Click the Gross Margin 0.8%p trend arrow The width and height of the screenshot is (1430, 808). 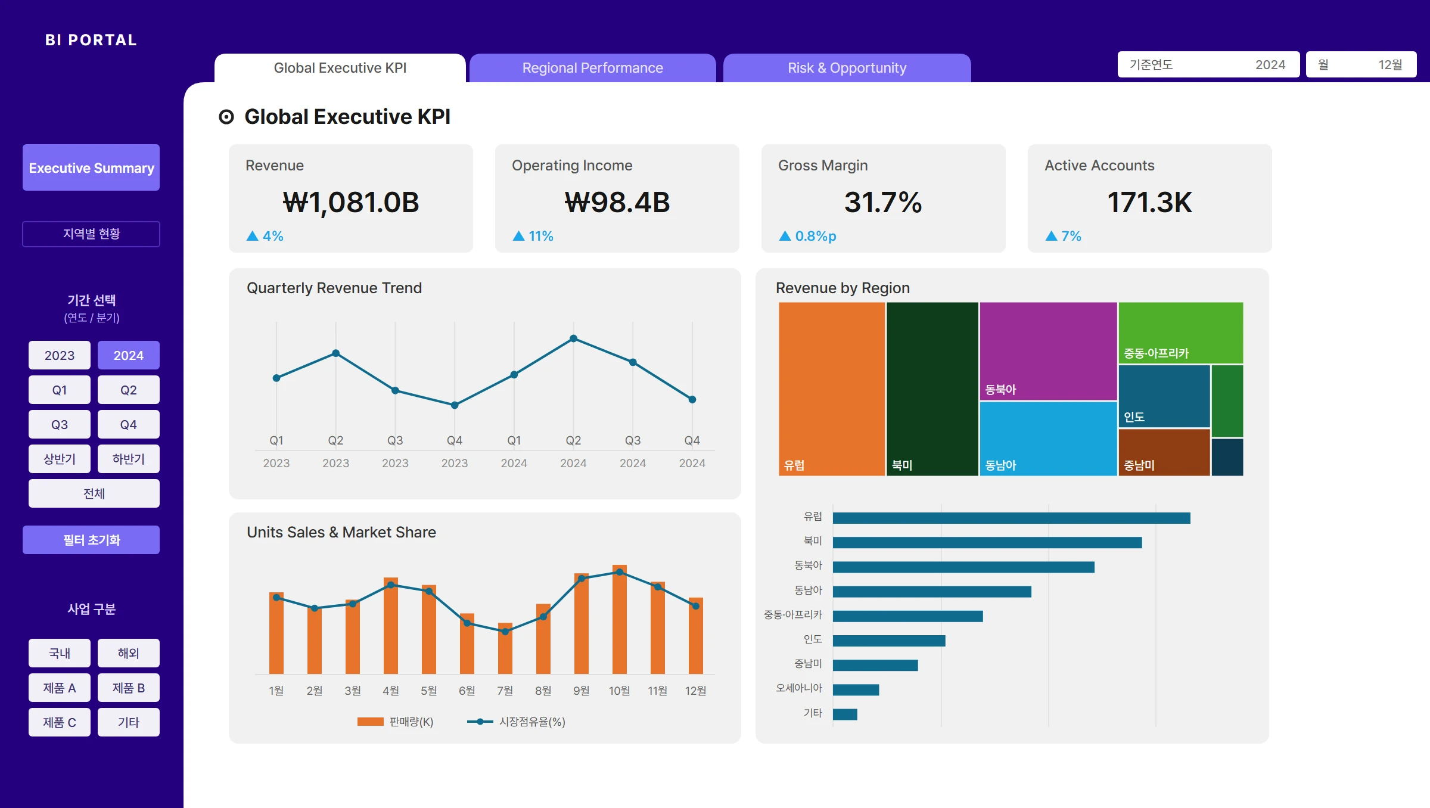(785, 236)
